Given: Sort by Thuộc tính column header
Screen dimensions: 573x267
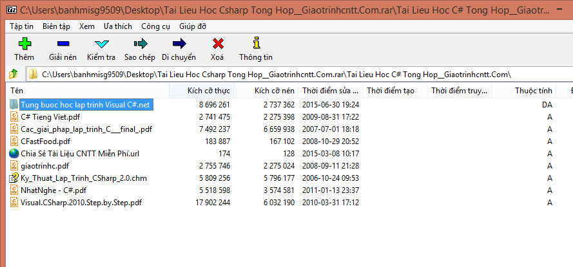Looking at the screenshot, I should coord(523,91).
